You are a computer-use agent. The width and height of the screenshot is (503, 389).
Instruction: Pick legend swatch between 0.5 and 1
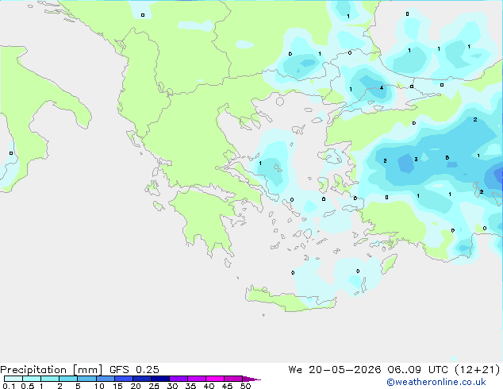click(x=32, y=379)
